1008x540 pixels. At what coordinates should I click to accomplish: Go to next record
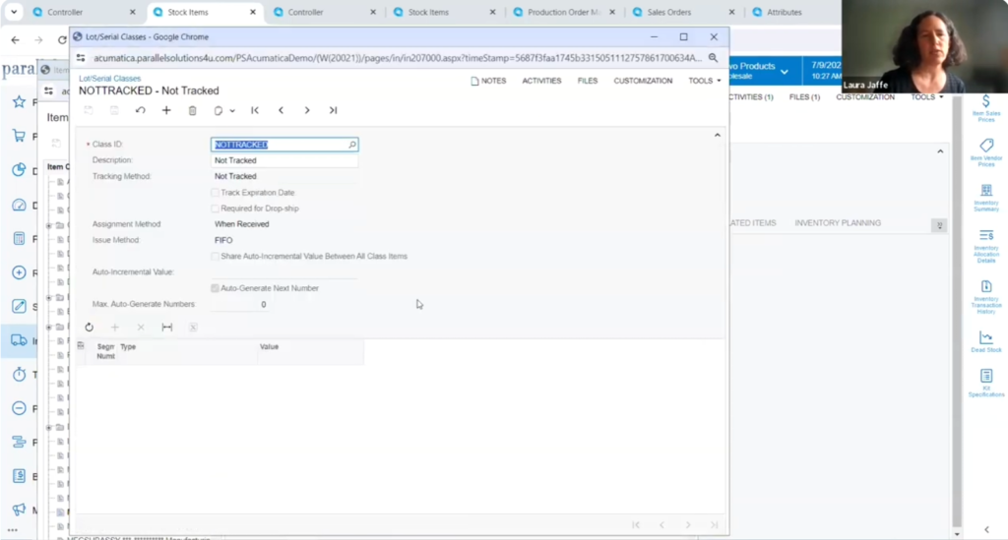(307, 110)
